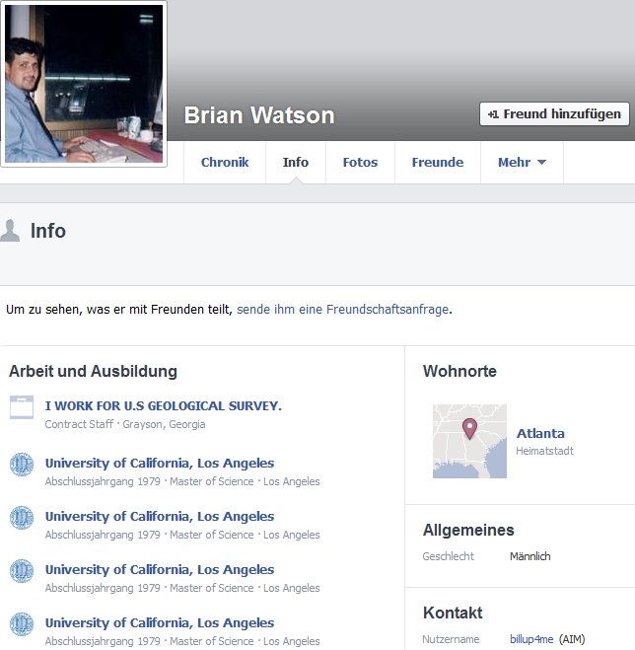The height and width of the screenshot is (650, 635).
Task: Switch to the Fotos tab
Action: (360, 162)
